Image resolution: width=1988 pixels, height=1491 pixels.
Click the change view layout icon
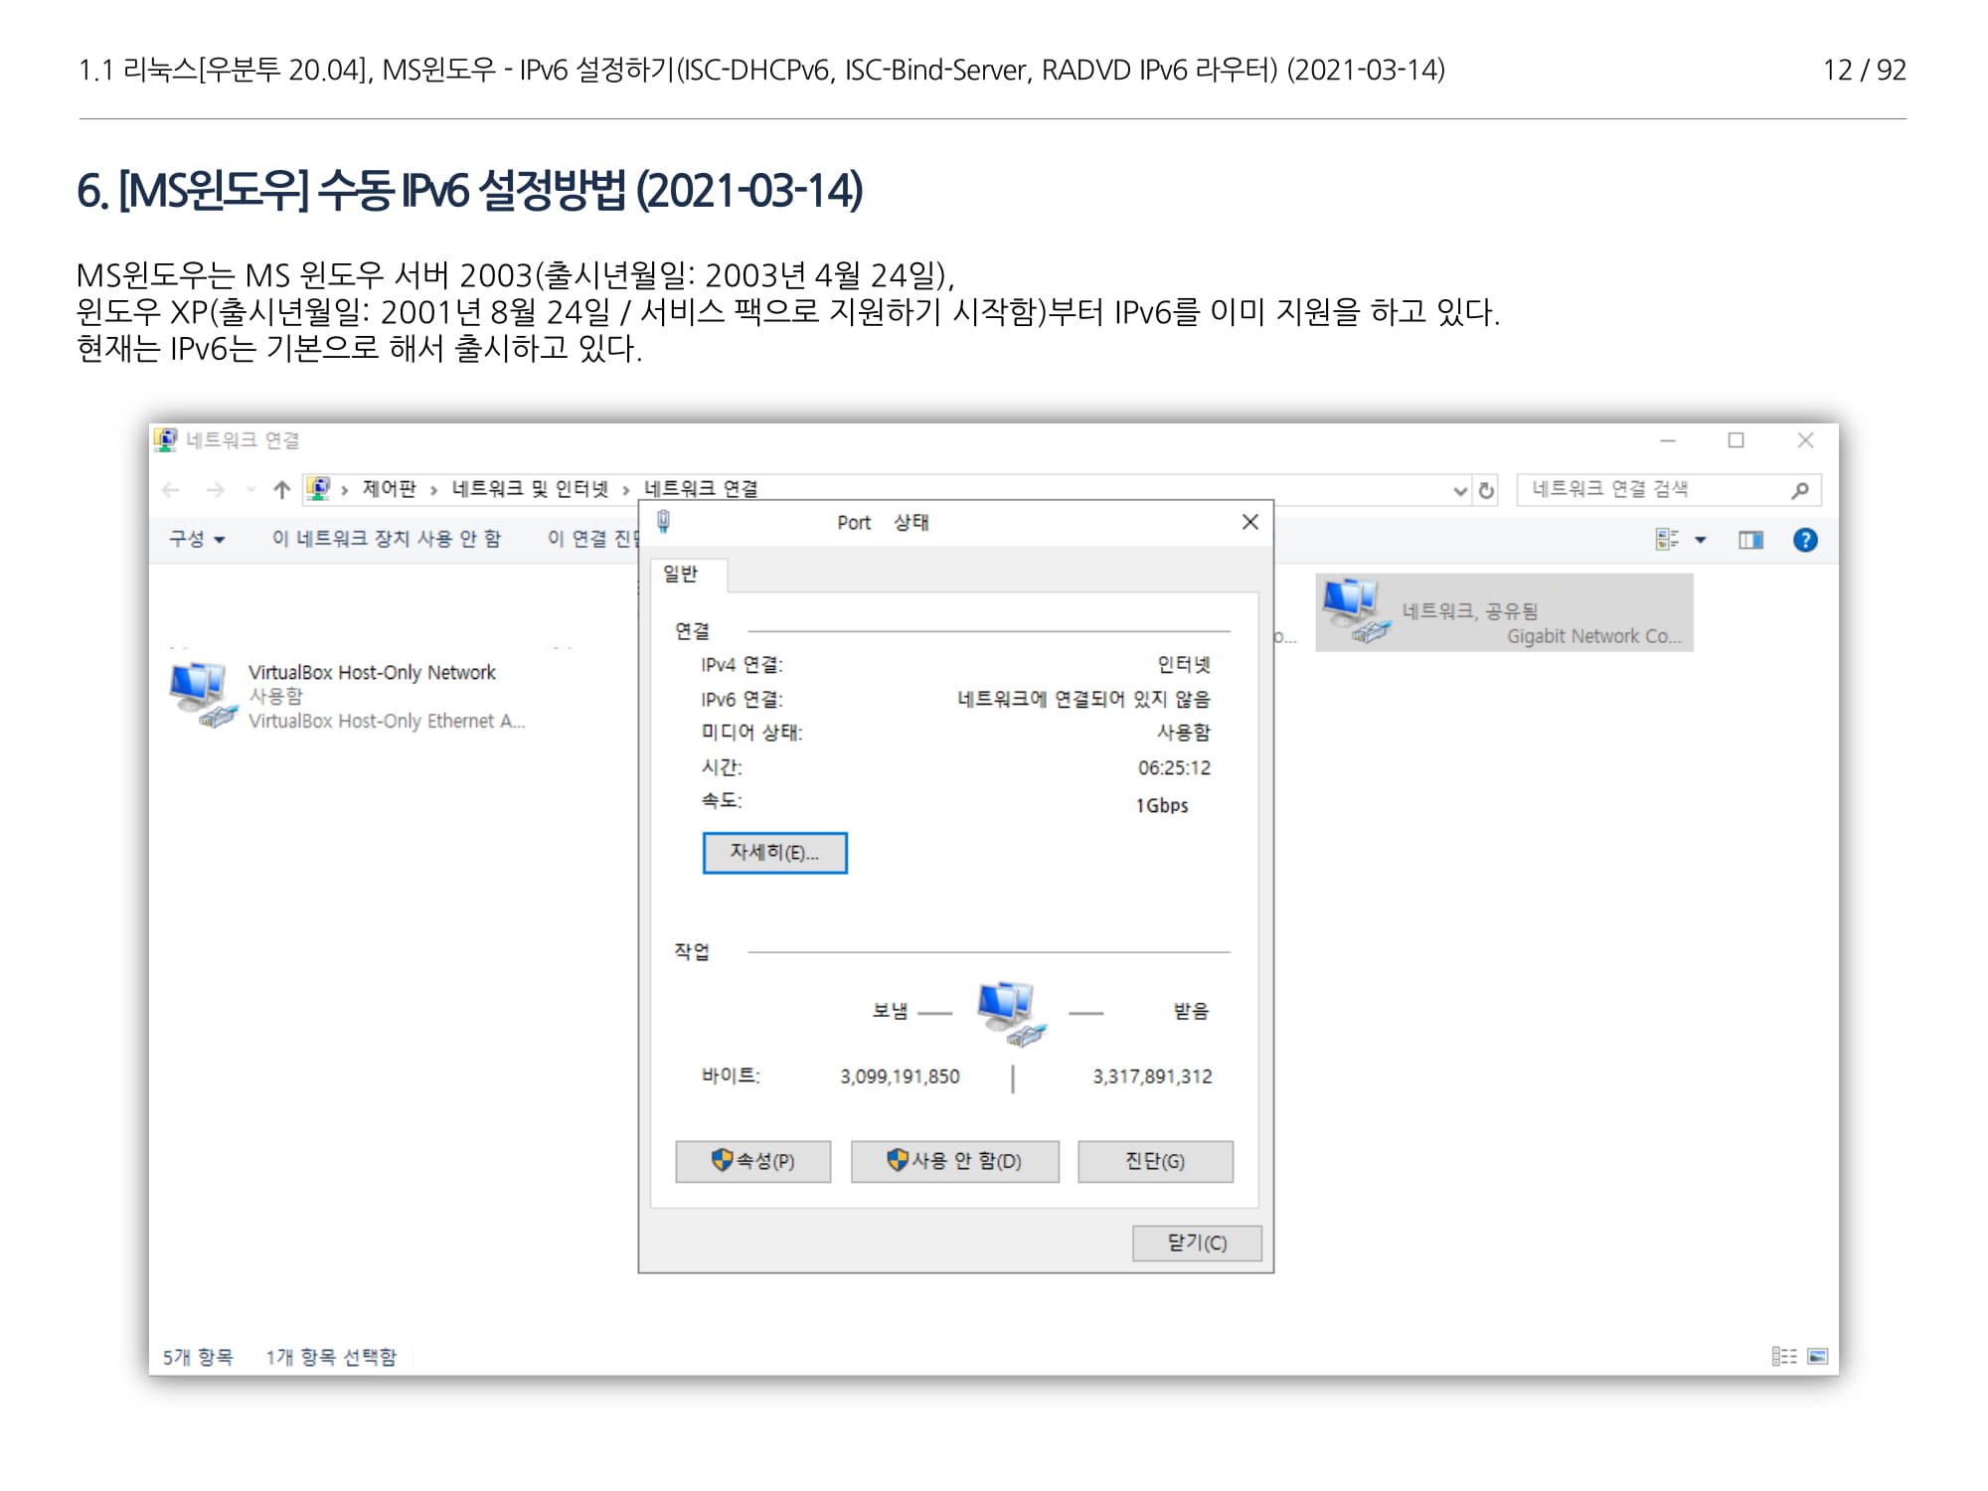coord(1667,539)
